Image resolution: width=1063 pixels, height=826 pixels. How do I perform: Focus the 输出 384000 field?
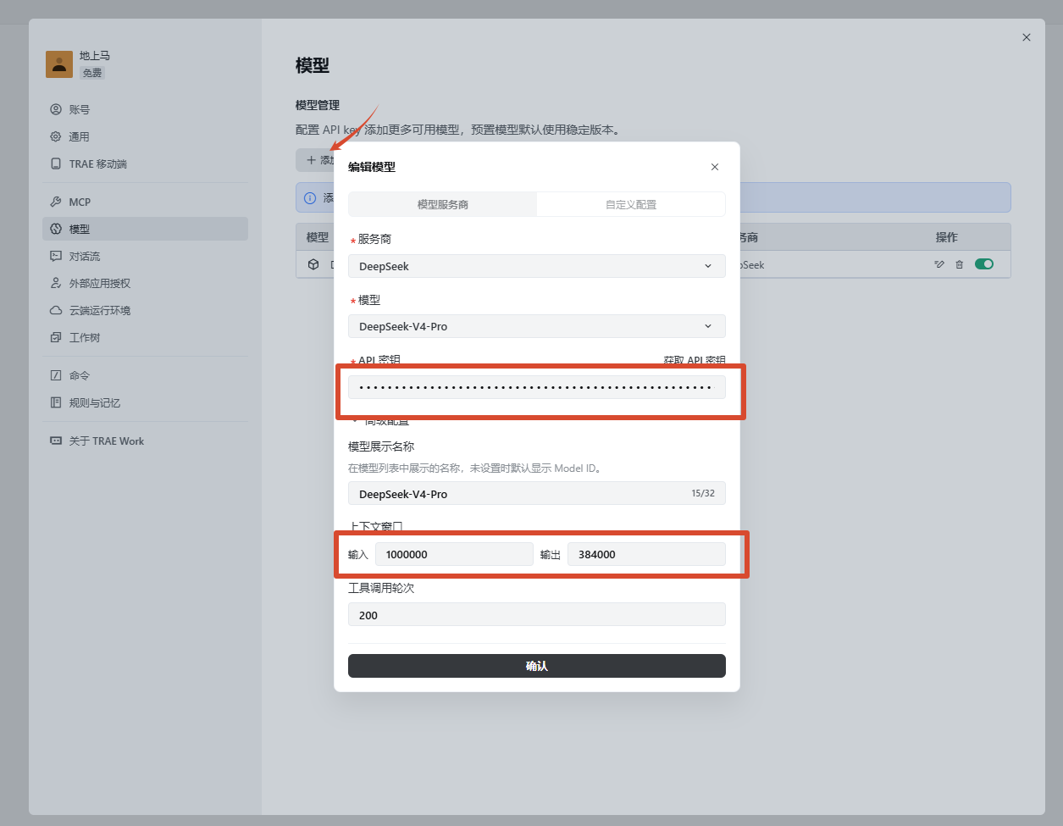click(x=646, y=554)
